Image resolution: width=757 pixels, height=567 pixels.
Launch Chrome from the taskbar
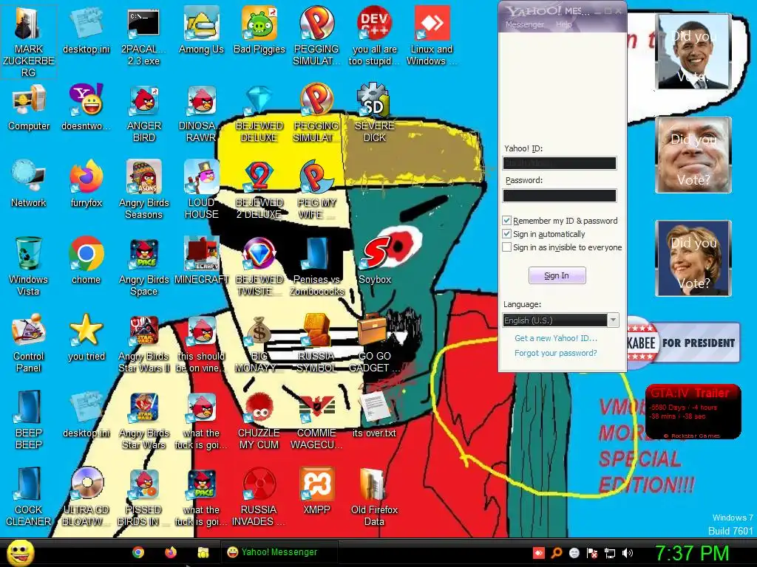pyautogui.click(x=138, y=552)
